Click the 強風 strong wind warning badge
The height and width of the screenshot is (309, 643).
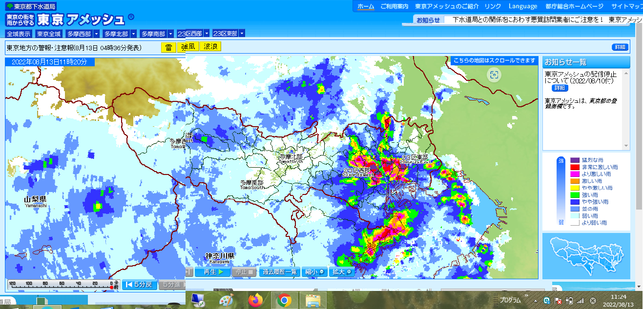point(188,47)
